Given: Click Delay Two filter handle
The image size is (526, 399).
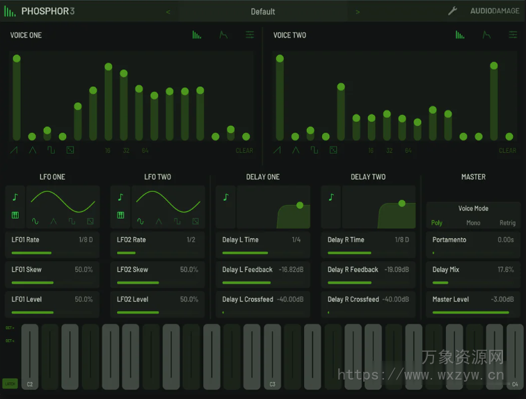Looking at the screenshot, I should 402,203.
